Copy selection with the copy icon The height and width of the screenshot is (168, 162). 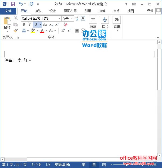click(x=16, y=24)
